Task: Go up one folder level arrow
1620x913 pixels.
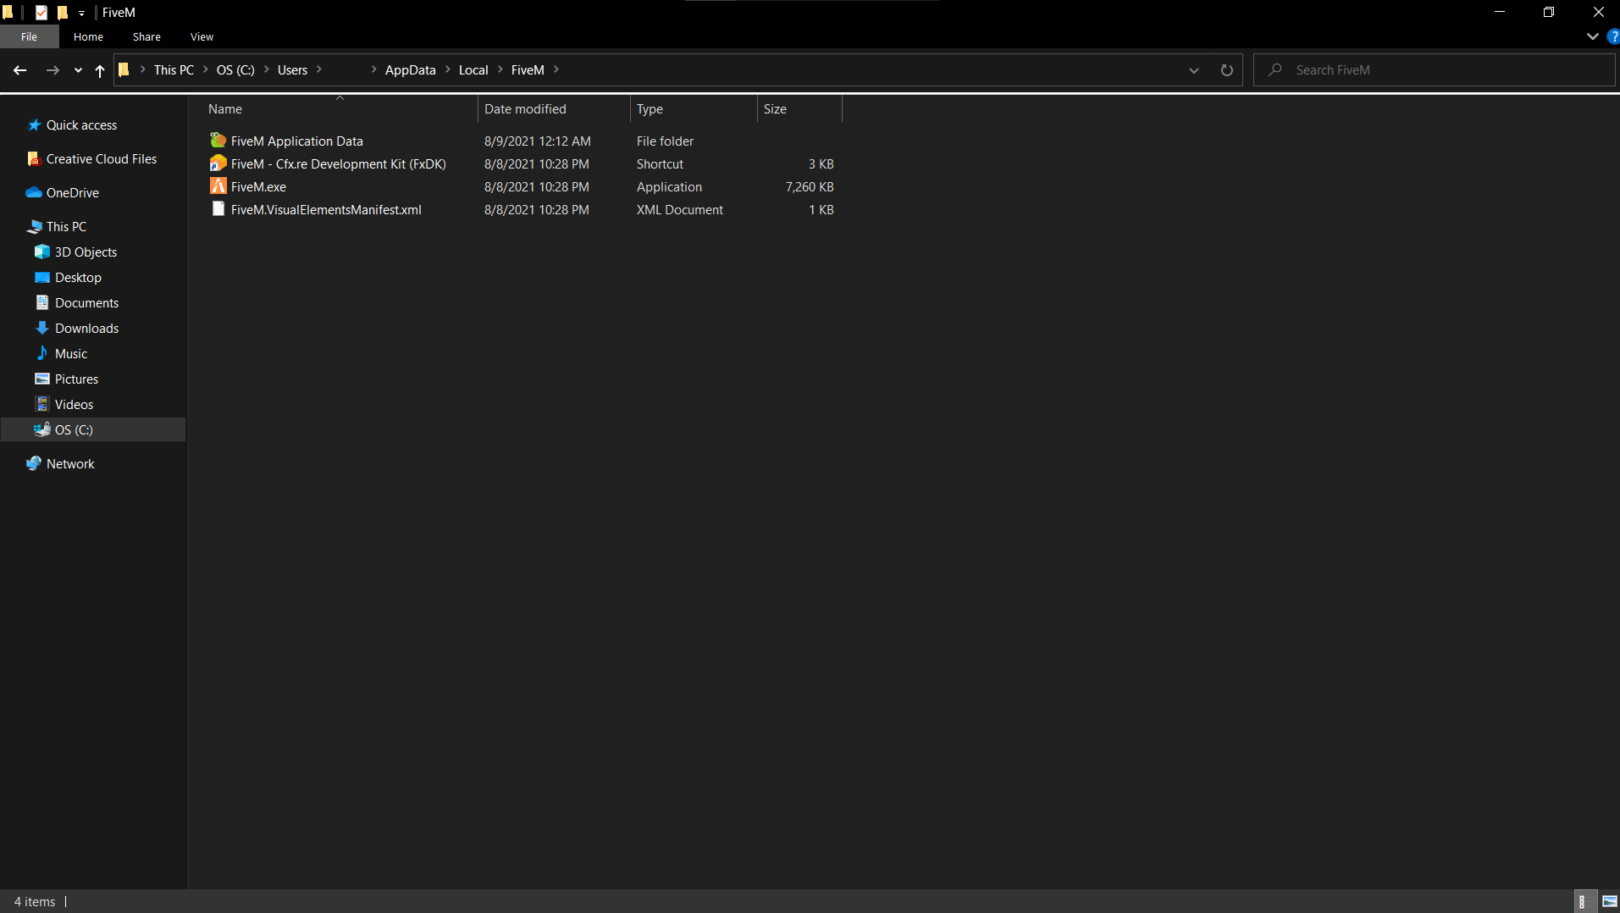Action: [x=100, y=70]
